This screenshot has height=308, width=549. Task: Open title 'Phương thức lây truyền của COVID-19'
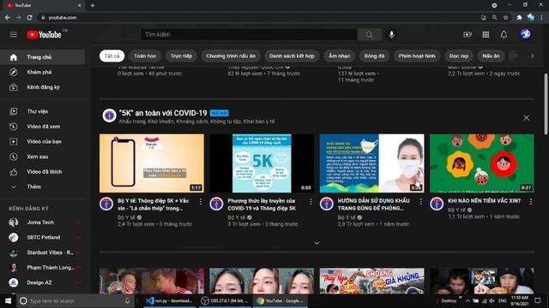pyautogui.click(x=262, y=204)
